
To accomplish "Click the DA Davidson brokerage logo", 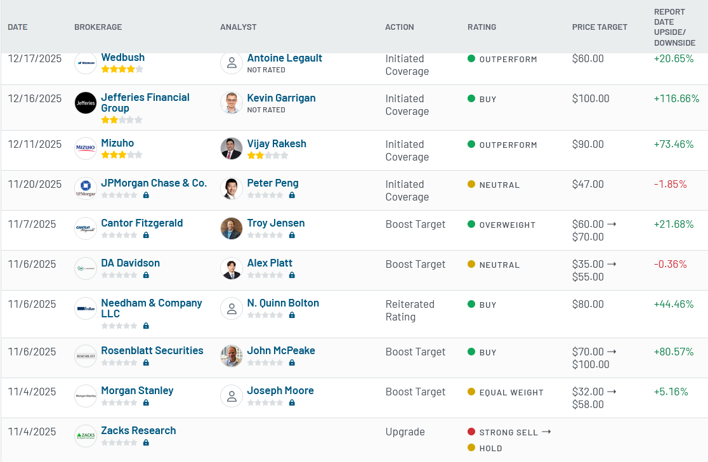I will coord(86,268).
